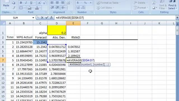The width and height of the screenshot is (179, 101).
Task: Increase font size with grow font icon
Action: (x=39, y=3)
